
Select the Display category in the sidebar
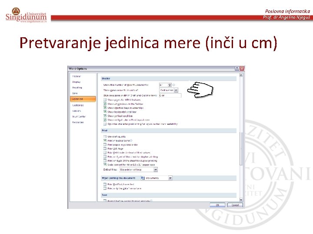tap(77, 82)
